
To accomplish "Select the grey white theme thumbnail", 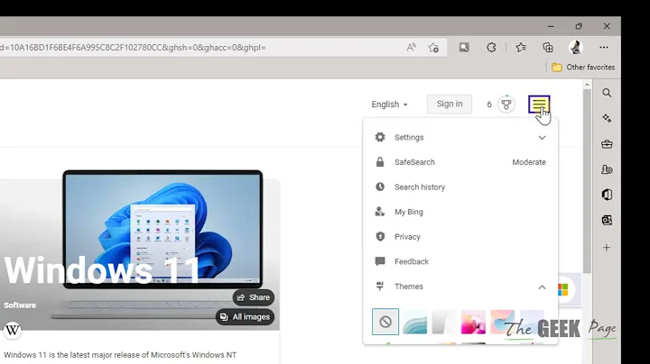I will (x=444, y=322).
